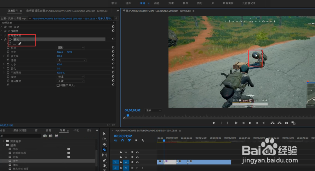Go to In point
This screenshot has height=171, width=315.
click(237, 123)
